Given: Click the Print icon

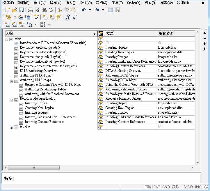Looking at the screenshot, I should coord(30,10).
